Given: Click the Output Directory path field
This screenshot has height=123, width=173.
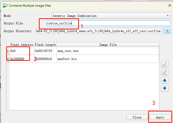Looking at the screenshot, I should (99, 31).
